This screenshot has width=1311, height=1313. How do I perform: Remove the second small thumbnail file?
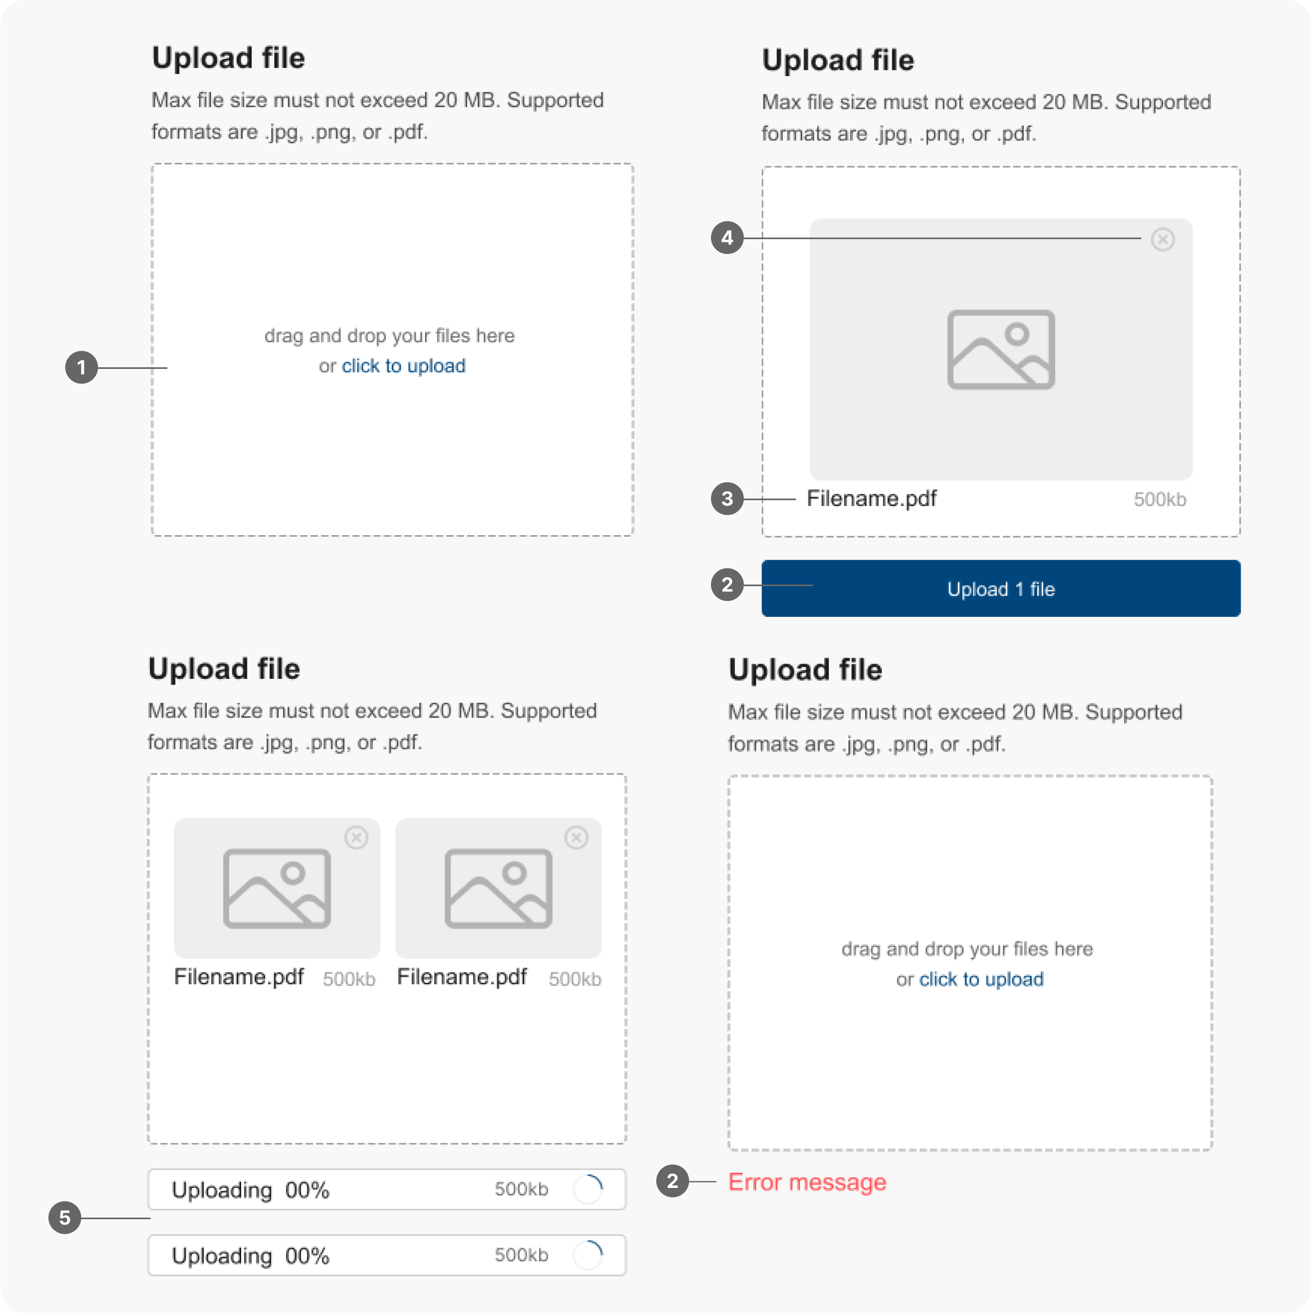pyautogui.click(x=576, y=837)
